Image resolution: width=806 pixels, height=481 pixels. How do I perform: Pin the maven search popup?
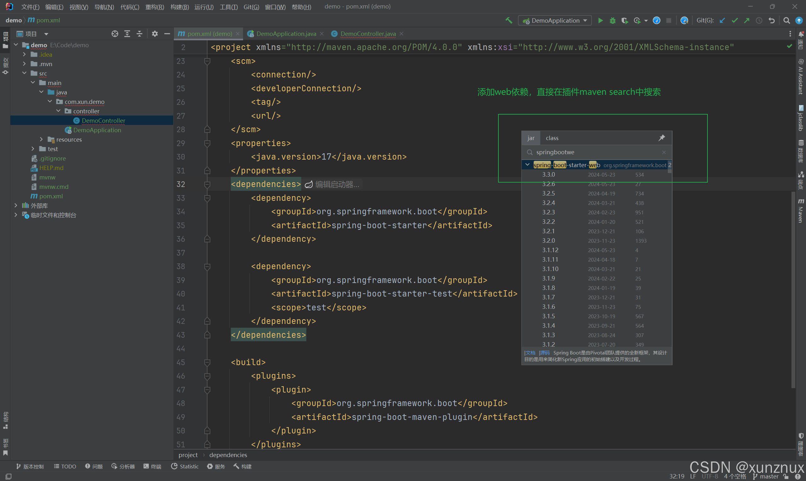pos(662,138)
